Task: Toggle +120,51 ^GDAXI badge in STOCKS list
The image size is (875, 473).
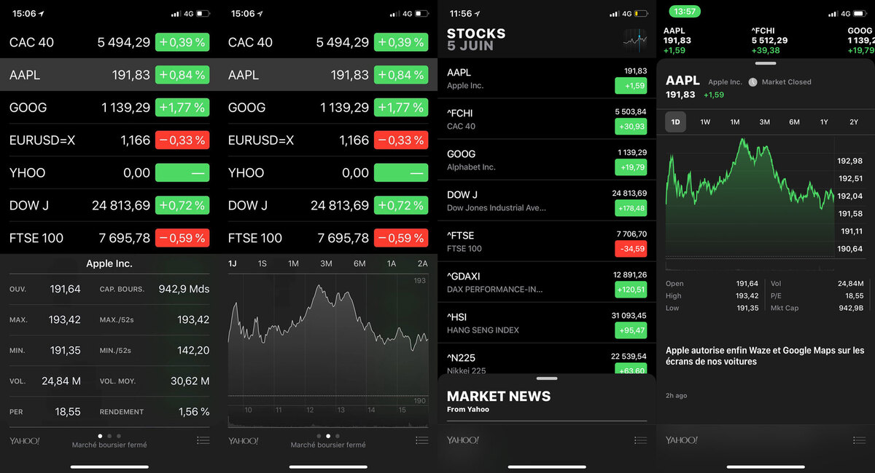Action: (x=631, y=290)
